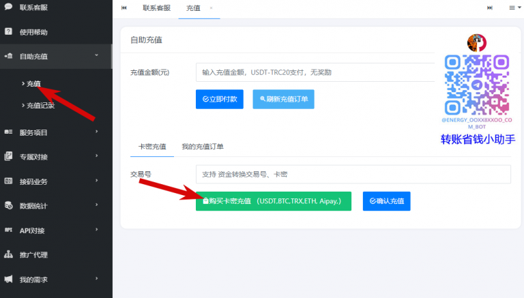Click the 使用帮助 question mark icon
524x298 pixels.
click(x=8, y=32)
